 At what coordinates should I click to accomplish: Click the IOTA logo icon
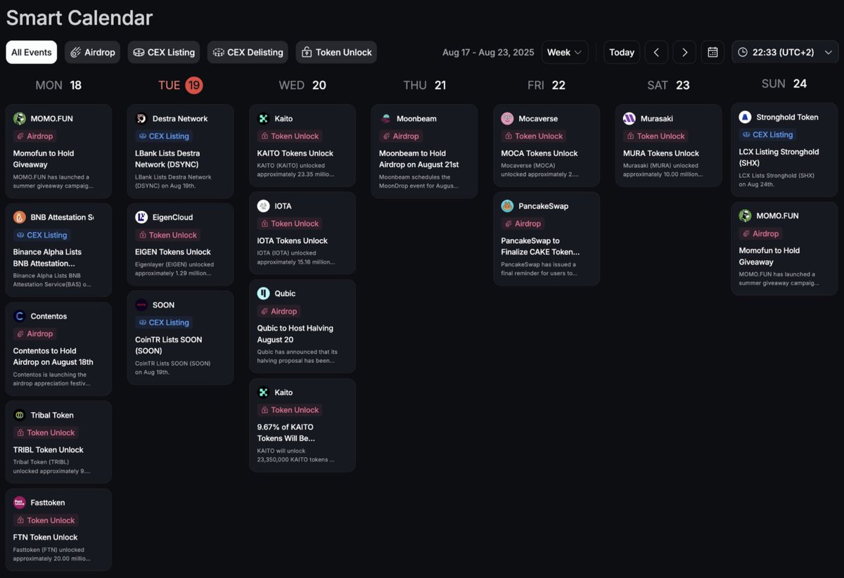(264, 206)
